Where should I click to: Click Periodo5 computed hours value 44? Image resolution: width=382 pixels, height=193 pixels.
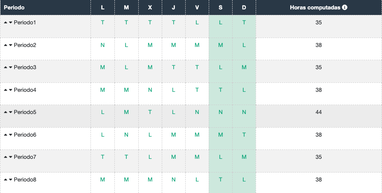click(x=319, y=112)
